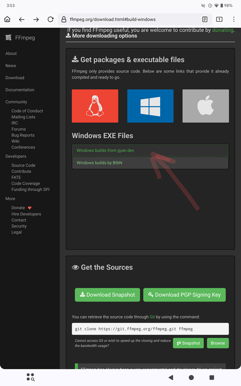Open reader mode icon in address bar
The width and height of the screenshot is (241, 386).
pos(205,19)
